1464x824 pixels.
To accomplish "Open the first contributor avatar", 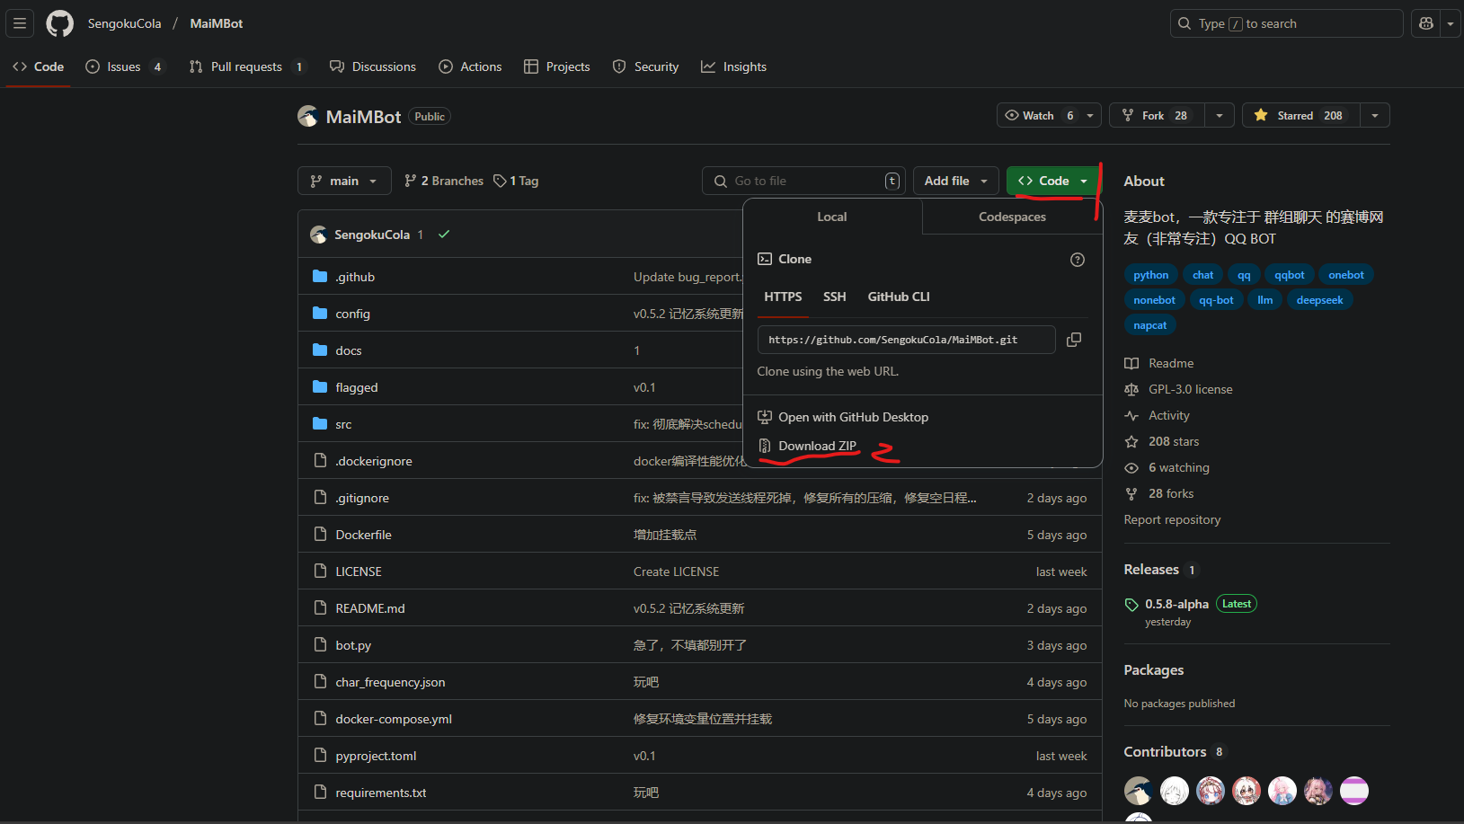I will coord(1138,791).
